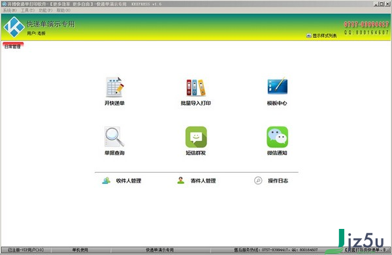This screenshot has width=392, height=255.
Task: Click the 用户: 老板 label
Action: click(x=36, y=33)
